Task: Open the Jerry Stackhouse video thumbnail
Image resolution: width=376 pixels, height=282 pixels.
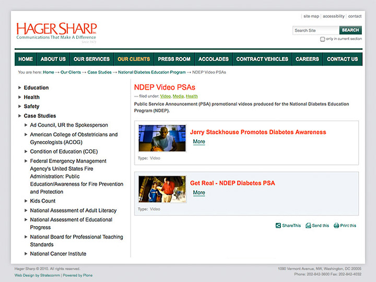Action: 162,138
